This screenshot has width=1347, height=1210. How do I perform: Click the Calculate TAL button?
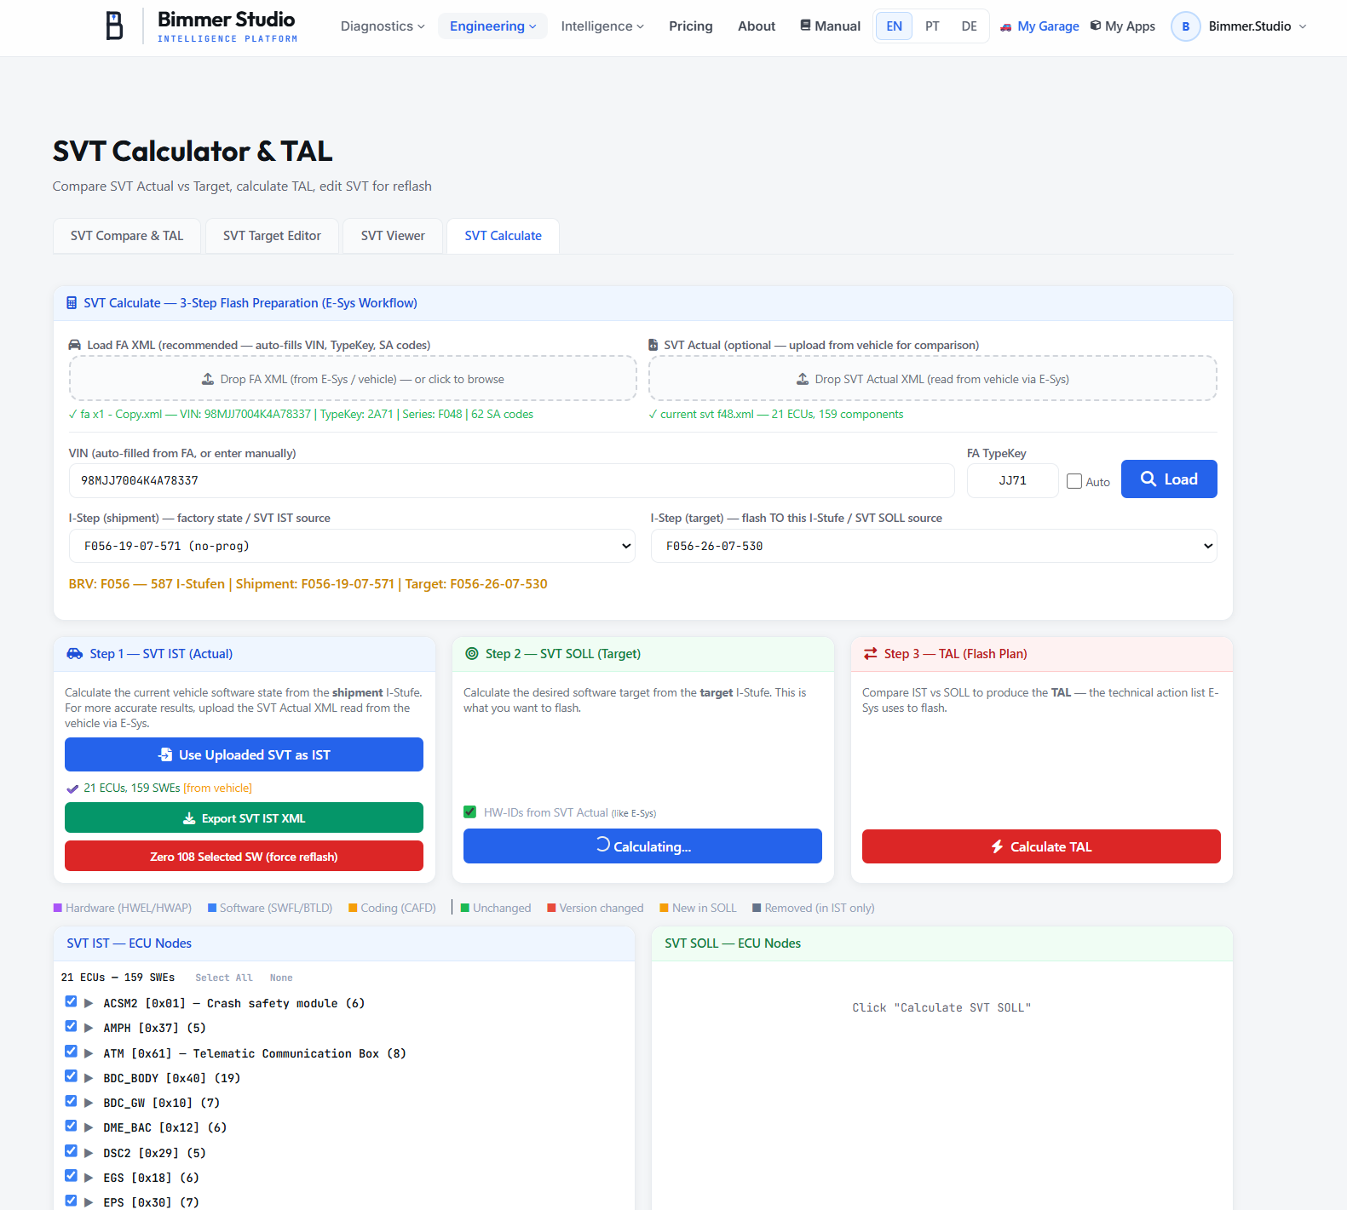pyautogui.click(x=1041, y=846)
